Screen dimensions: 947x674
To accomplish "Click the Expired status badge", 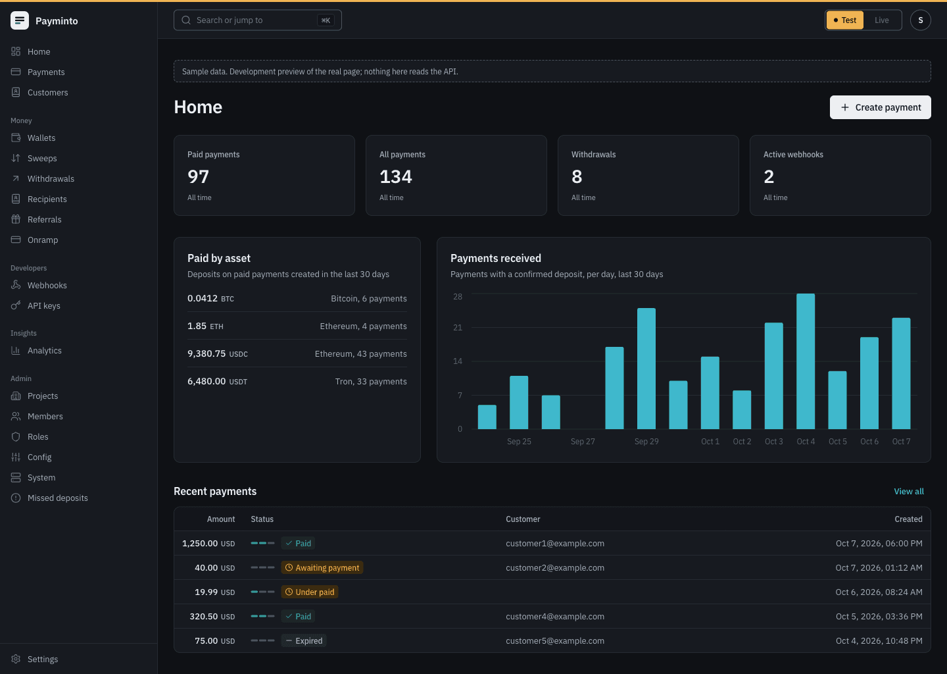I will (x=304, y=640).
